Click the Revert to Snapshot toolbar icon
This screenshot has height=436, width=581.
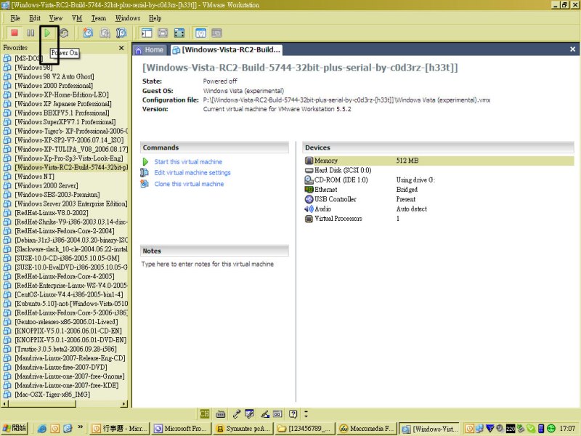point(105,33)
